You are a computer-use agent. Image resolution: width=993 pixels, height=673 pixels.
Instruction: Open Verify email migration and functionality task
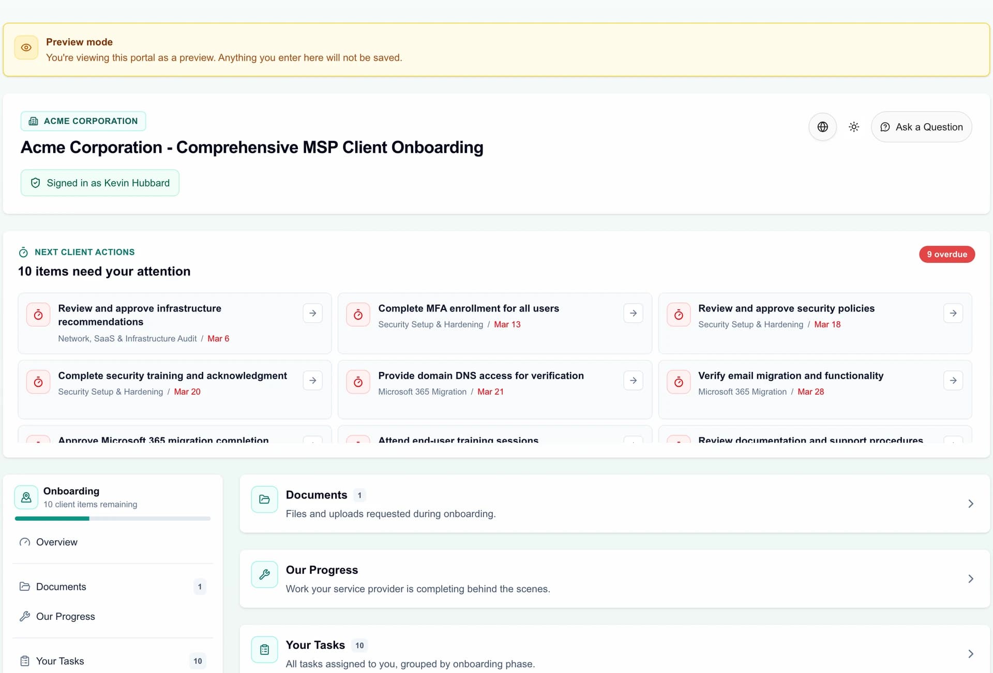(815, 389)
